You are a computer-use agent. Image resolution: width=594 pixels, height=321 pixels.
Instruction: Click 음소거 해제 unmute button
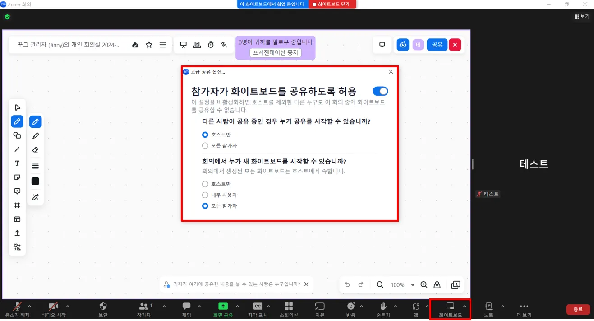(17, 310)
